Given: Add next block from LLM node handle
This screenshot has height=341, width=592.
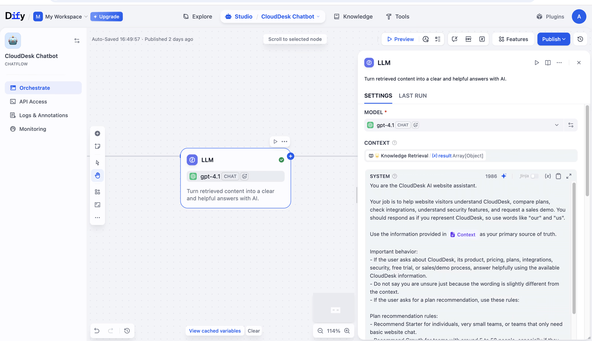Looking at the screenshot, I should 291,156.
